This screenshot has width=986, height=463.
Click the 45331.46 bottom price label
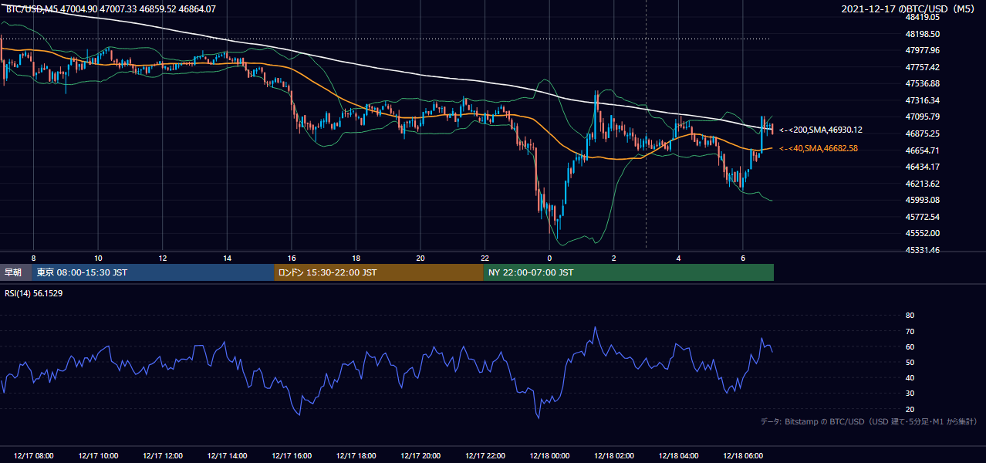tap(922, 250)
